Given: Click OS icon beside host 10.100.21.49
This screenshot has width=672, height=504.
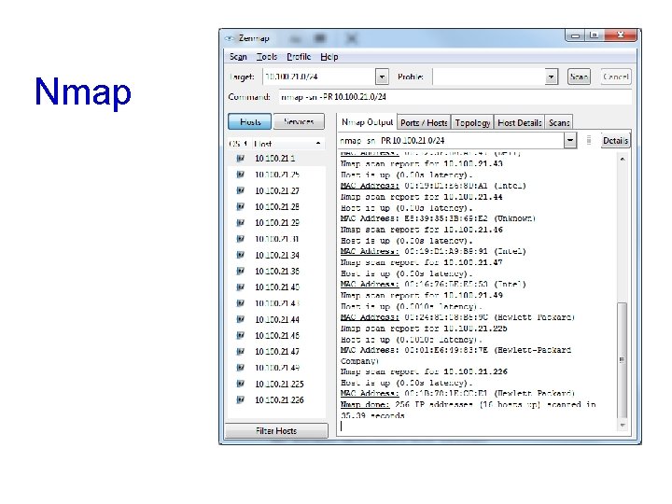Looking at the screenshot, I should tap(241, 368).
